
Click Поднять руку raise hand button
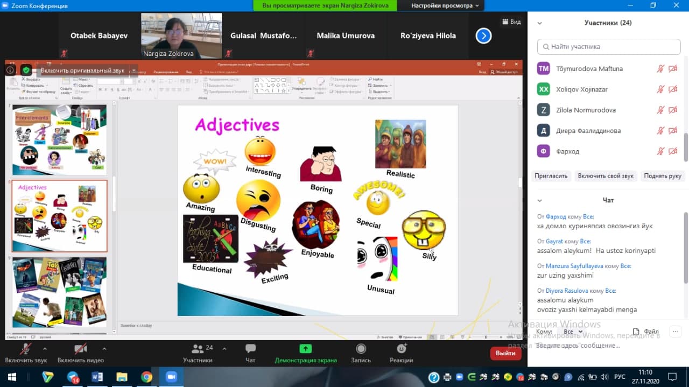coord(663,176)
